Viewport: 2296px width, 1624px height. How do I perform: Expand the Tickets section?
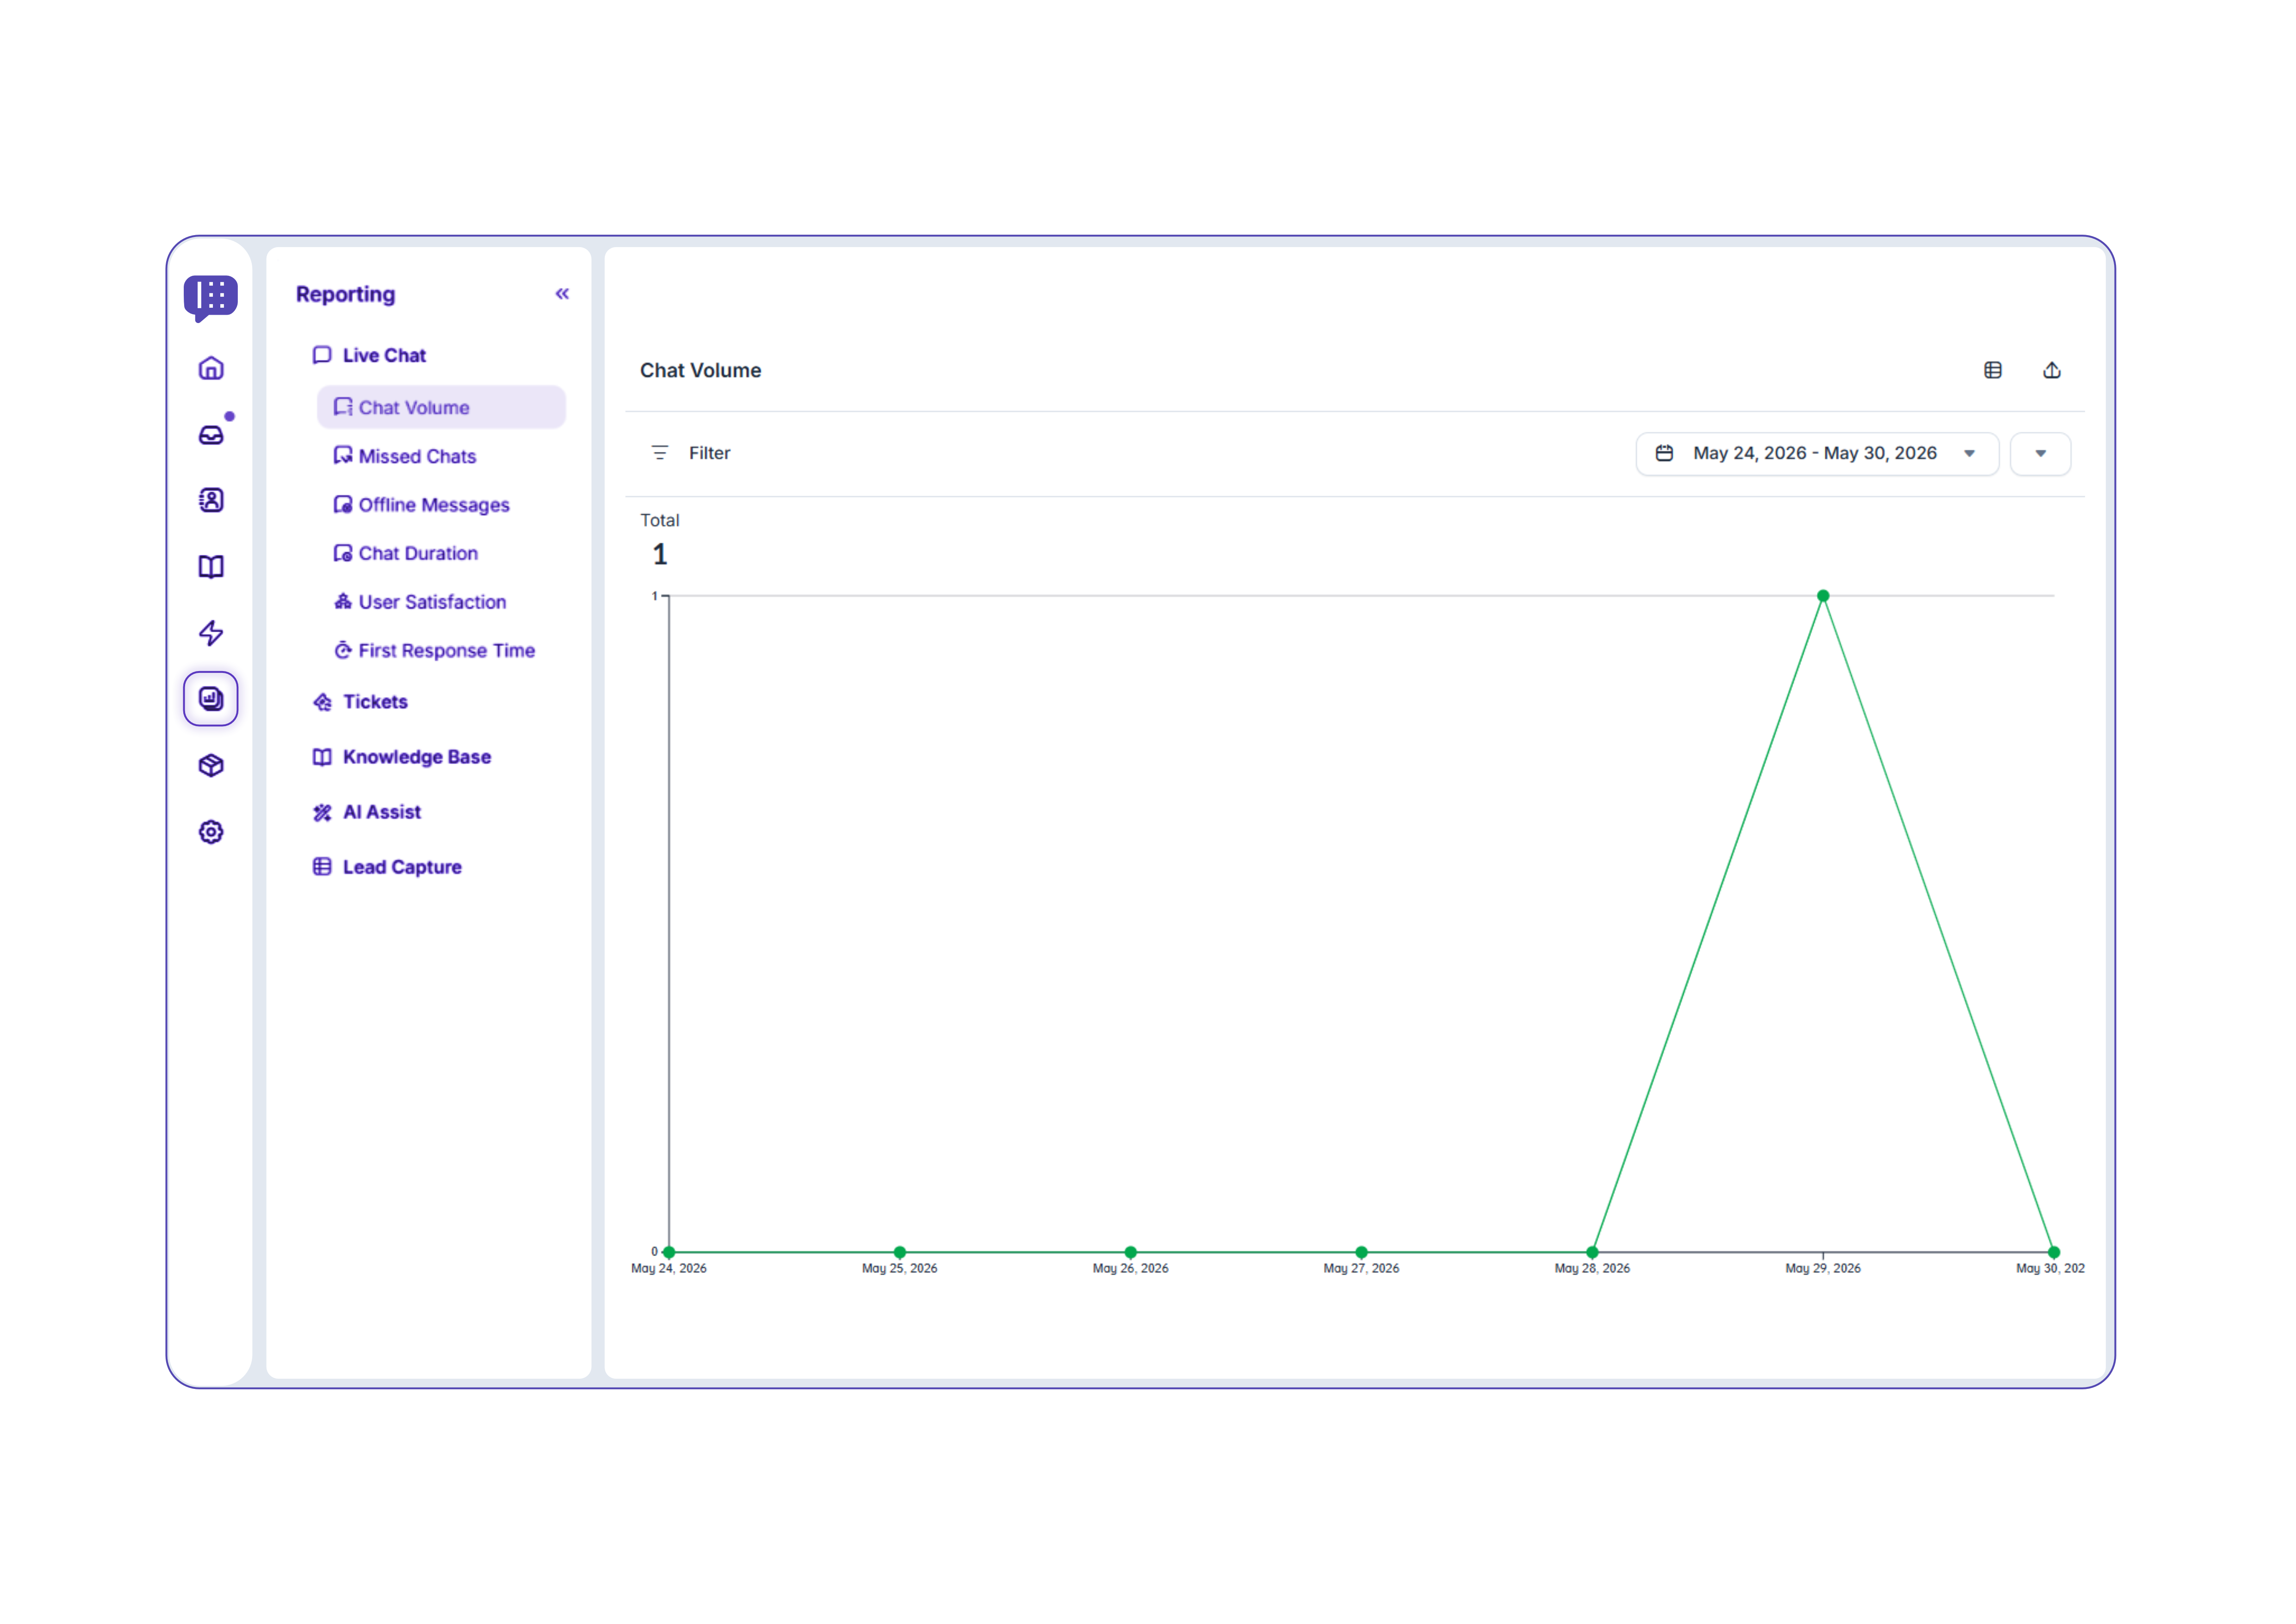click(x=360, y=702)
